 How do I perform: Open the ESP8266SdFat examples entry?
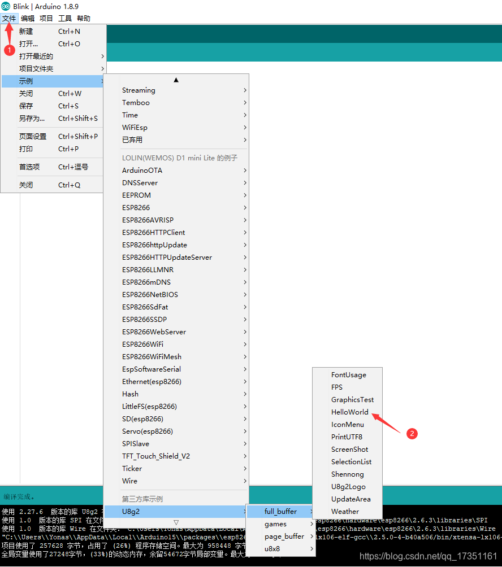[176, 307]
